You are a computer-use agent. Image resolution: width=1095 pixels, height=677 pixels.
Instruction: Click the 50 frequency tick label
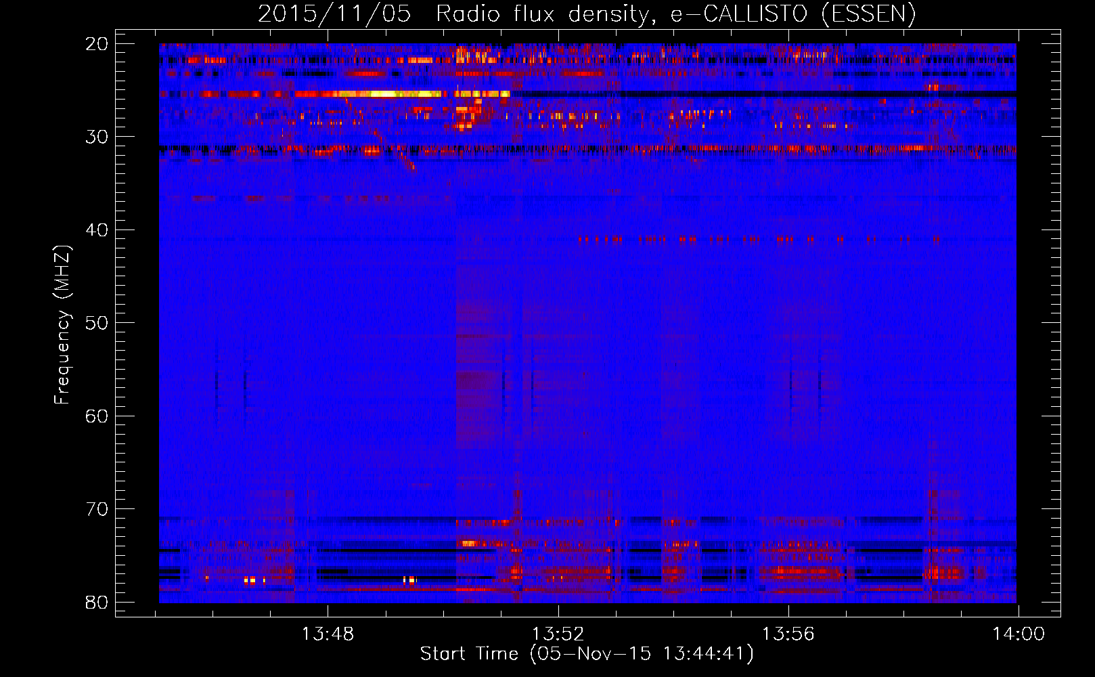pos(97,323)
